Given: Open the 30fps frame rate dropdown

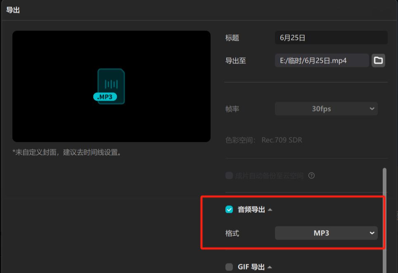Looking at the screenshot, I should click(x=326, y=108).
